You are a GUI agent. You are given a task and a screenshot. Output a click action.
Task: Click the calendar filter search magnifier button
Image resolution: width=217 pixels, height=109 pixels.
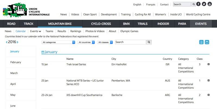click(149, 42)
